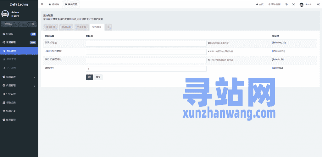Image resolution: width=322 pixels, height=157 pixels.
Task: Switch to the third config tab
Action: pos(81,27)
